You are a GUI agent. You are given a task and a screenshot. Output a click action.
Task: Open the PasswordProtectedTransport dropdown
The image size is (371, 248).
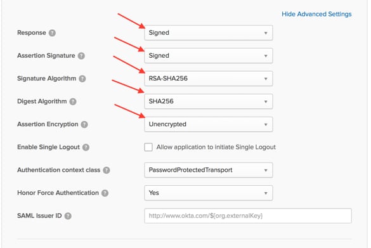[x=209, y=170]
